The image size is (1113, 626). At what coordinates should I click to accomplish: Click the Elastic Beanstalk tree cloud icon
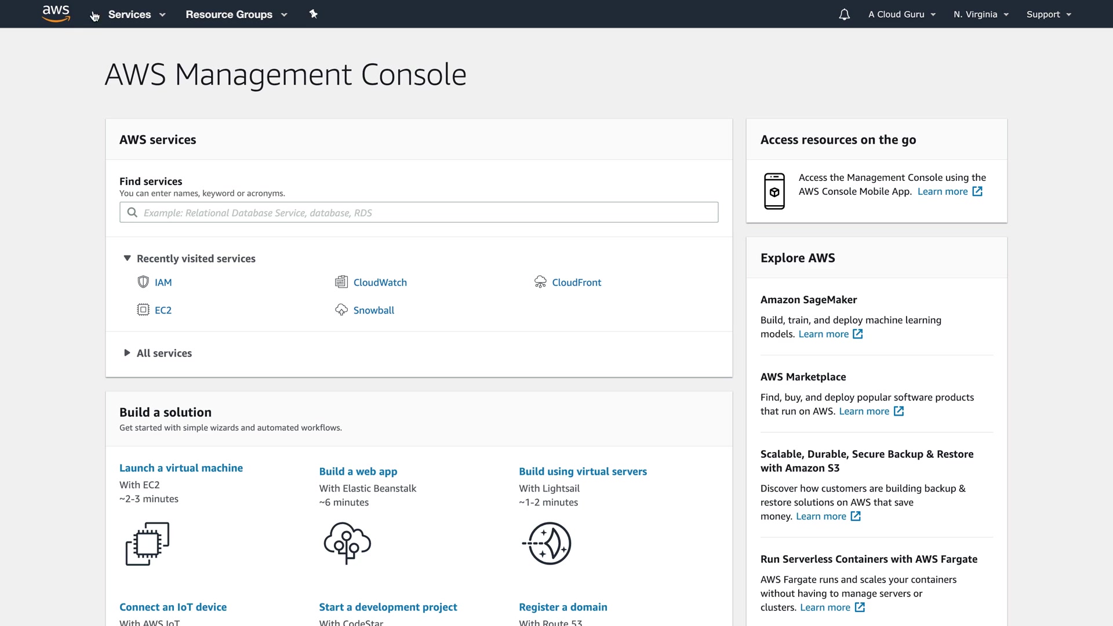(347, 543)
